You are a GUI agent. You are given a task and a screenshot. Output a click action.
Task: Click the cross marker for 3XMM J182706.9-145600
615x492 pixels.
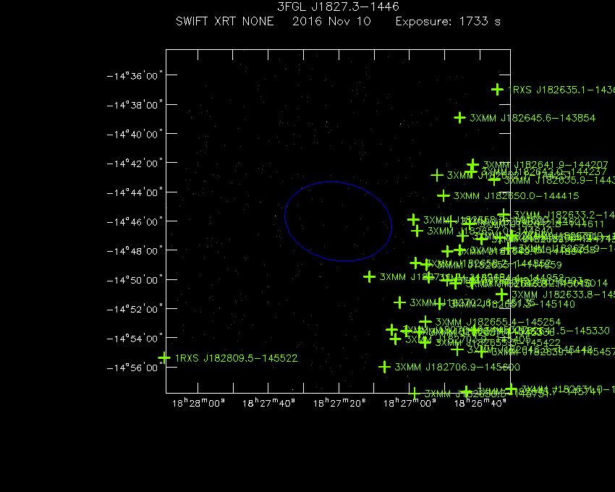(384, 367)
